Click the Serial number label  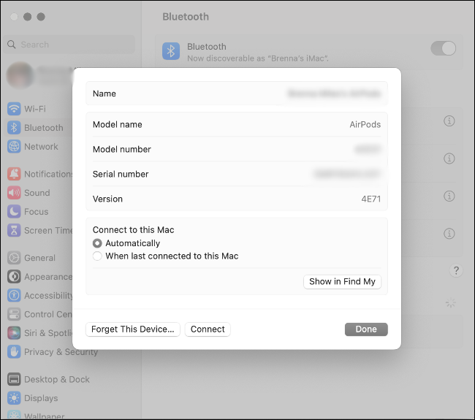pos(121,174)
